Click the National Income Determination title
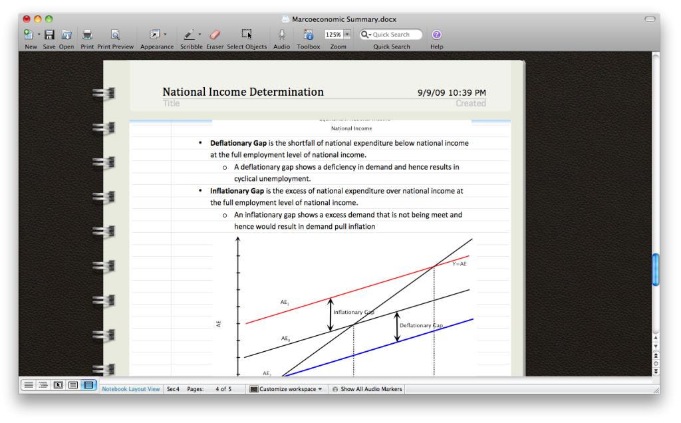Image resolution: width=681 pixels, height=423 pixels. (243, 92)
